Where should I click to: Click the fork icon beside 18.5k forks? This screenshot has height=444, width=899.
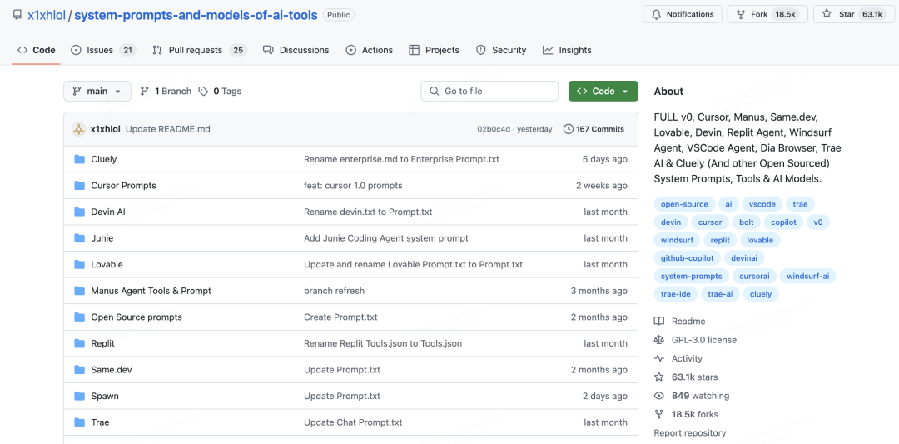point(659,414)
